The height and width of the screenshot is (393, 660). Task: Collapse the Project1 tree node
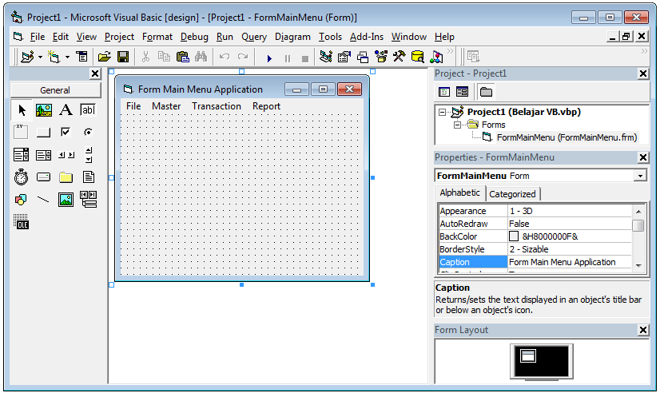point(442,112)
